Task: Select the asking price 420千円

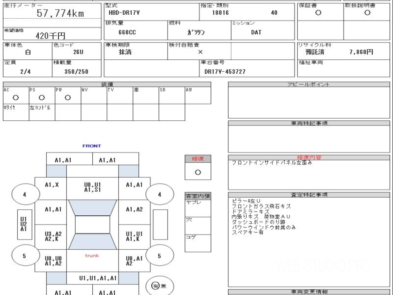Action: 50,36
